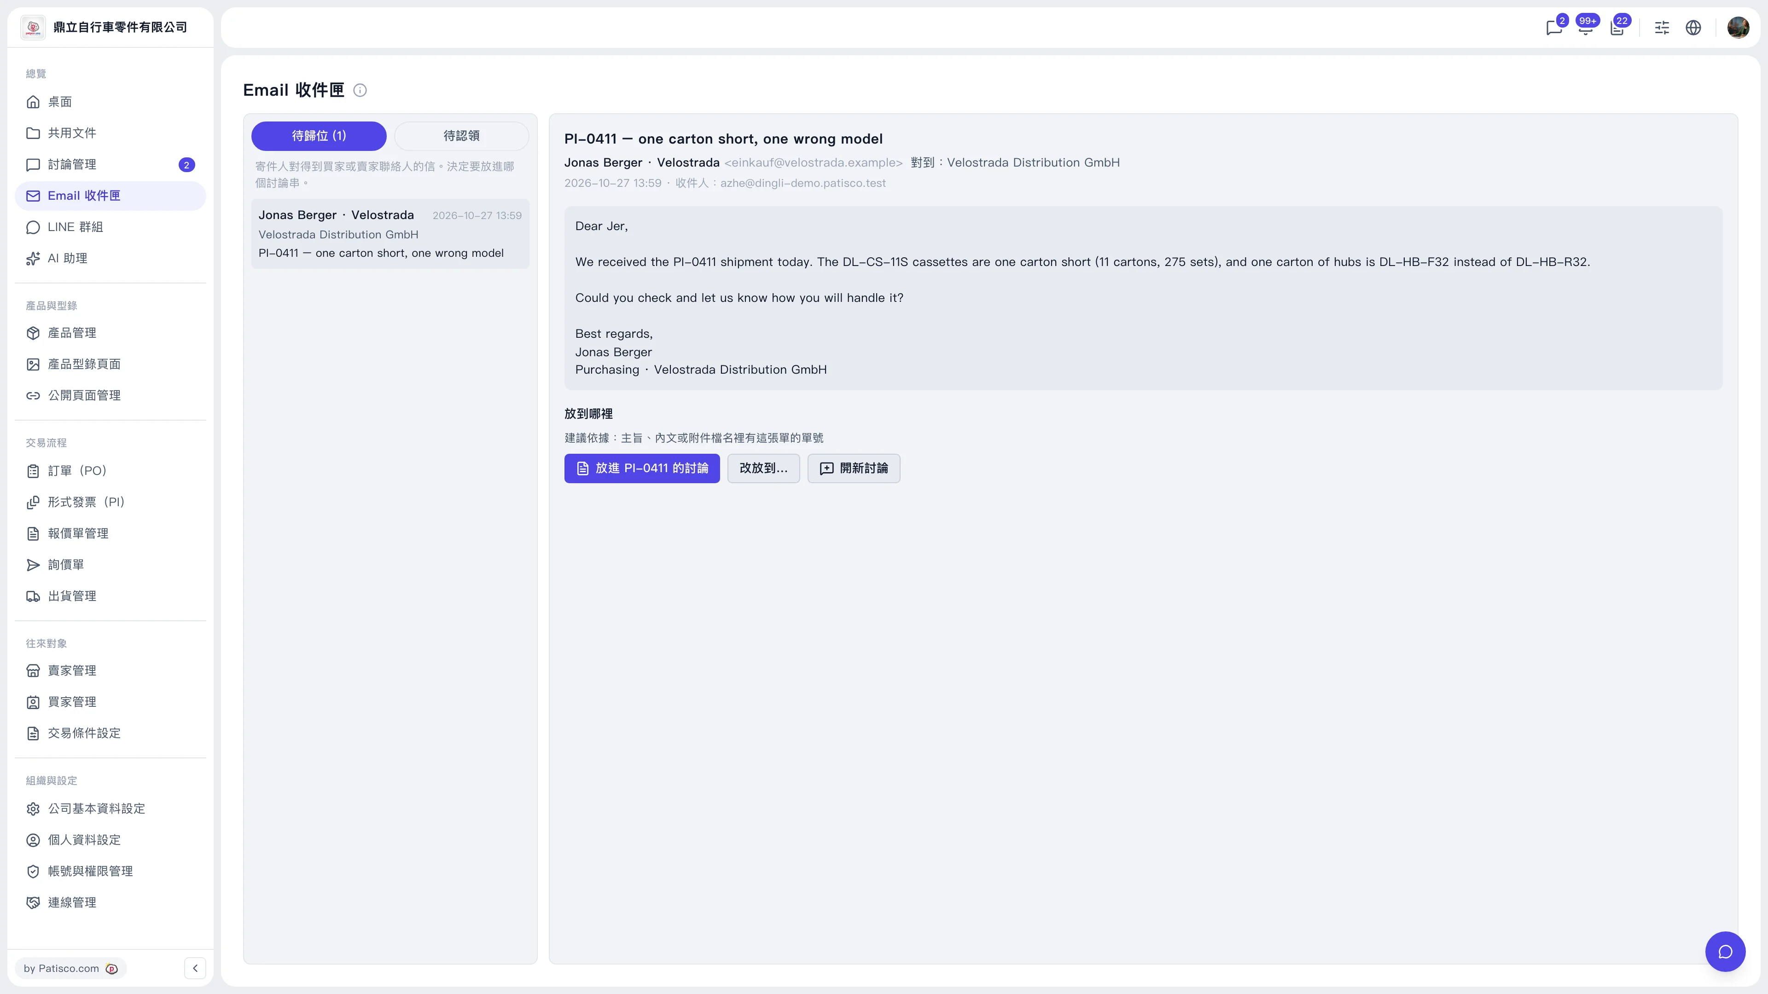Open 買家管理 in the sidebar
The image size is (1768, 994).
[x=110, y=702]
